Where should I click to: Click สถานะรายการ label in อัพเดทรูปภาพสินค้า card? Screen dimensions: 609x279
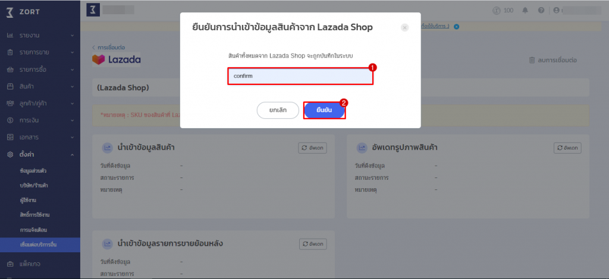(x=371, y=178)
